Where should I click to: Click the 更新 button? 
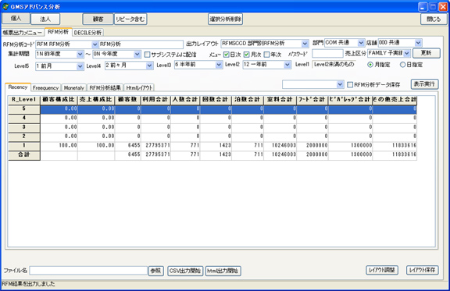[427, 53]
